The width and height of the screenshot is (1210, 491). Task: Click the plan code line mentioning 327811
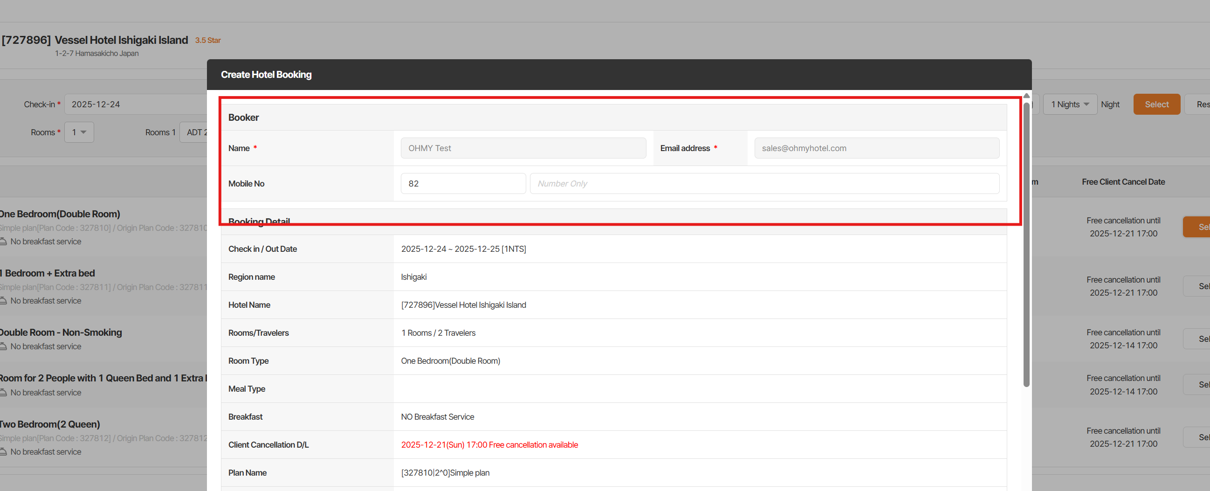point(103,287)
